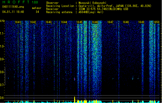The width and height of the screenshot is (162, 103).
Task: Click the 'meteor' label
Action: point(37,8)
